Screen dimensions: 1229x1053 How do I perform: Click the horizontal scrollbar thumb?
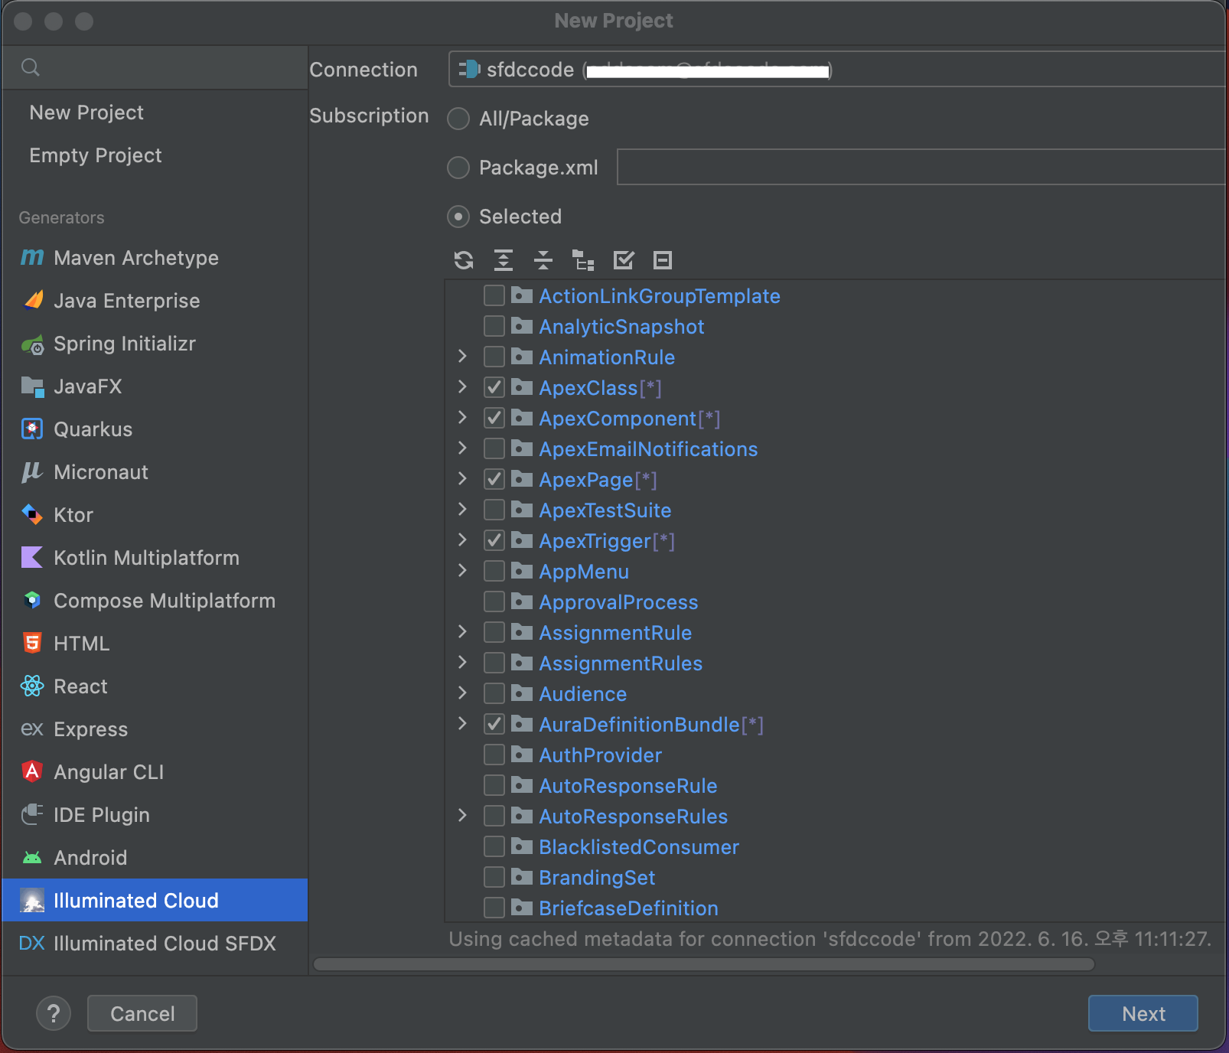pyautogui.click(x=704, y=964)
